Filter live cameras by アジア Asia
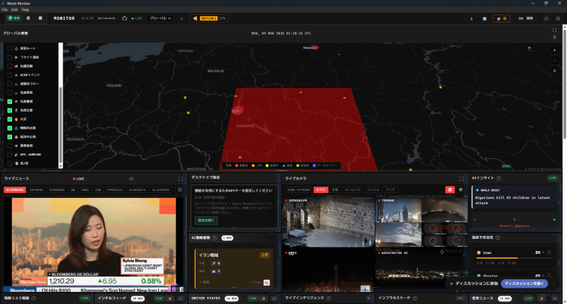The width and height of the screenshot is (567, 304). point(390,189)
